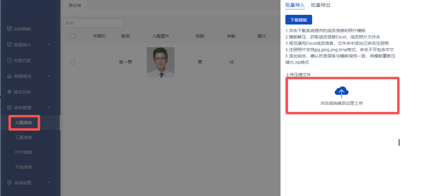
Task: Switch to the 批量导出 tab
Action: point(321,5)
